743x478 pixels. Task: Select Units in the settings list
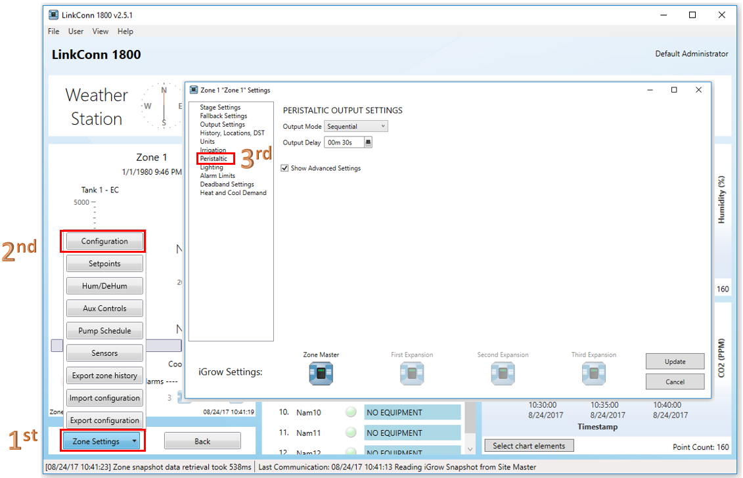pos(207,142)
